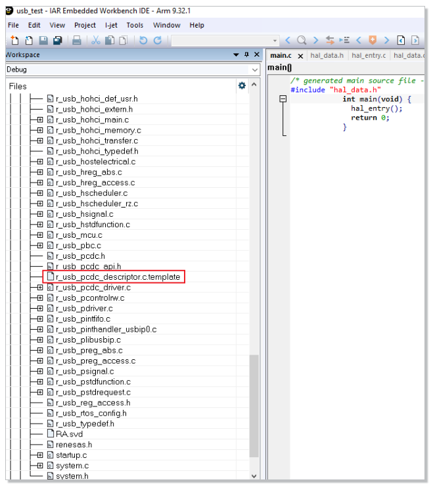Open the Project menu

[85, 25]
